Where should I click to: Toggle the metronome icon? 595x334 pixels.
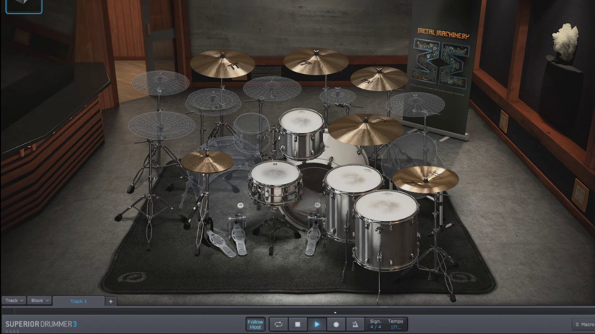[355, 324]
